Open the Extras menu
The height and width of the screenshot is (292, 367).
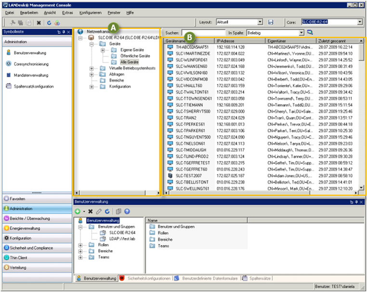(67, 13)
